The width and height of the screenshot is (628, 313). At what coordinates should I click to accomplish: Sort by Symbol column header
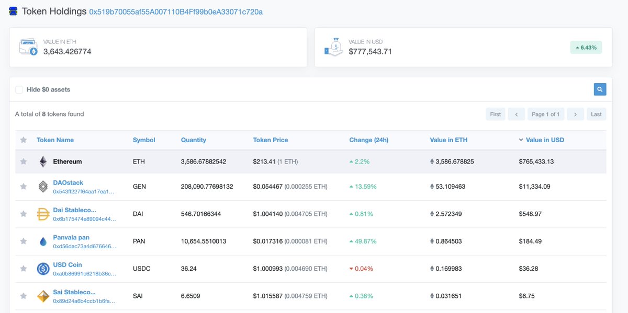click(x=144, y=140)
